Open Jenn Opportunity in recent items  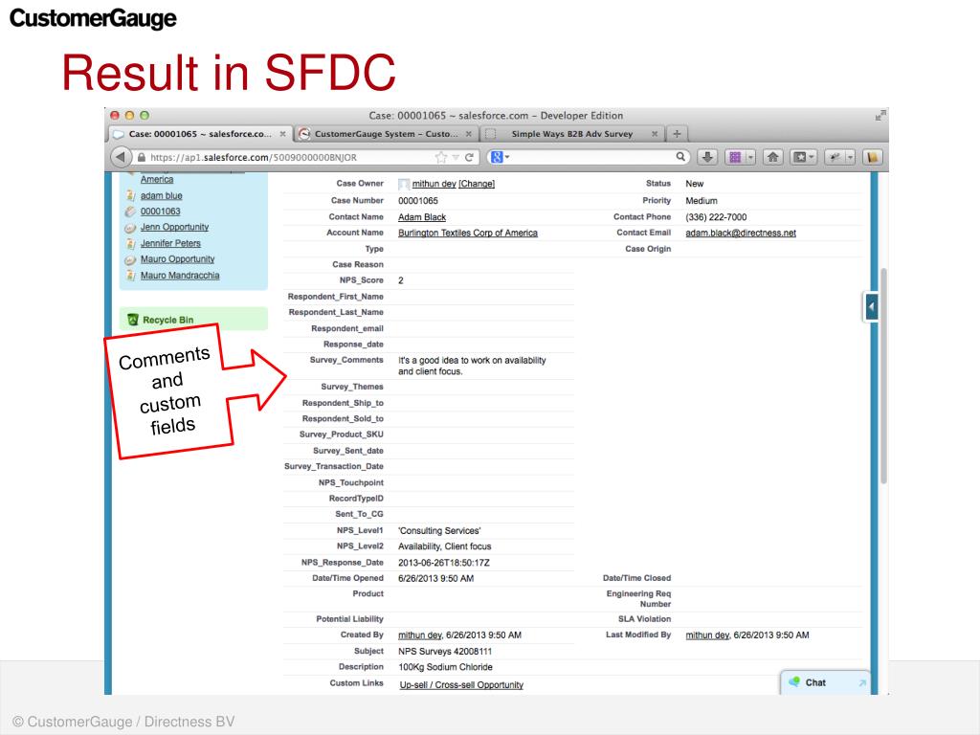click(174, 227)
